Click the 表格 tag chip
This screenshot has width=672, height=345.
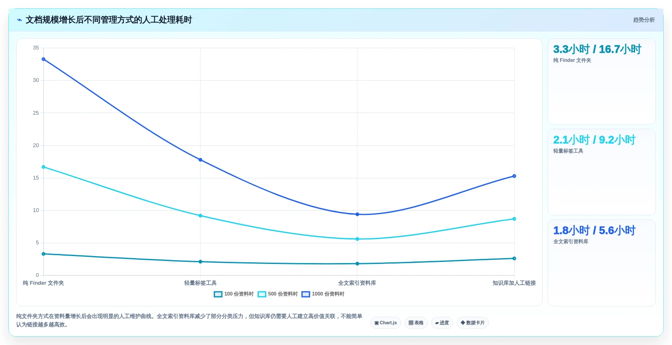coord(416,323)
